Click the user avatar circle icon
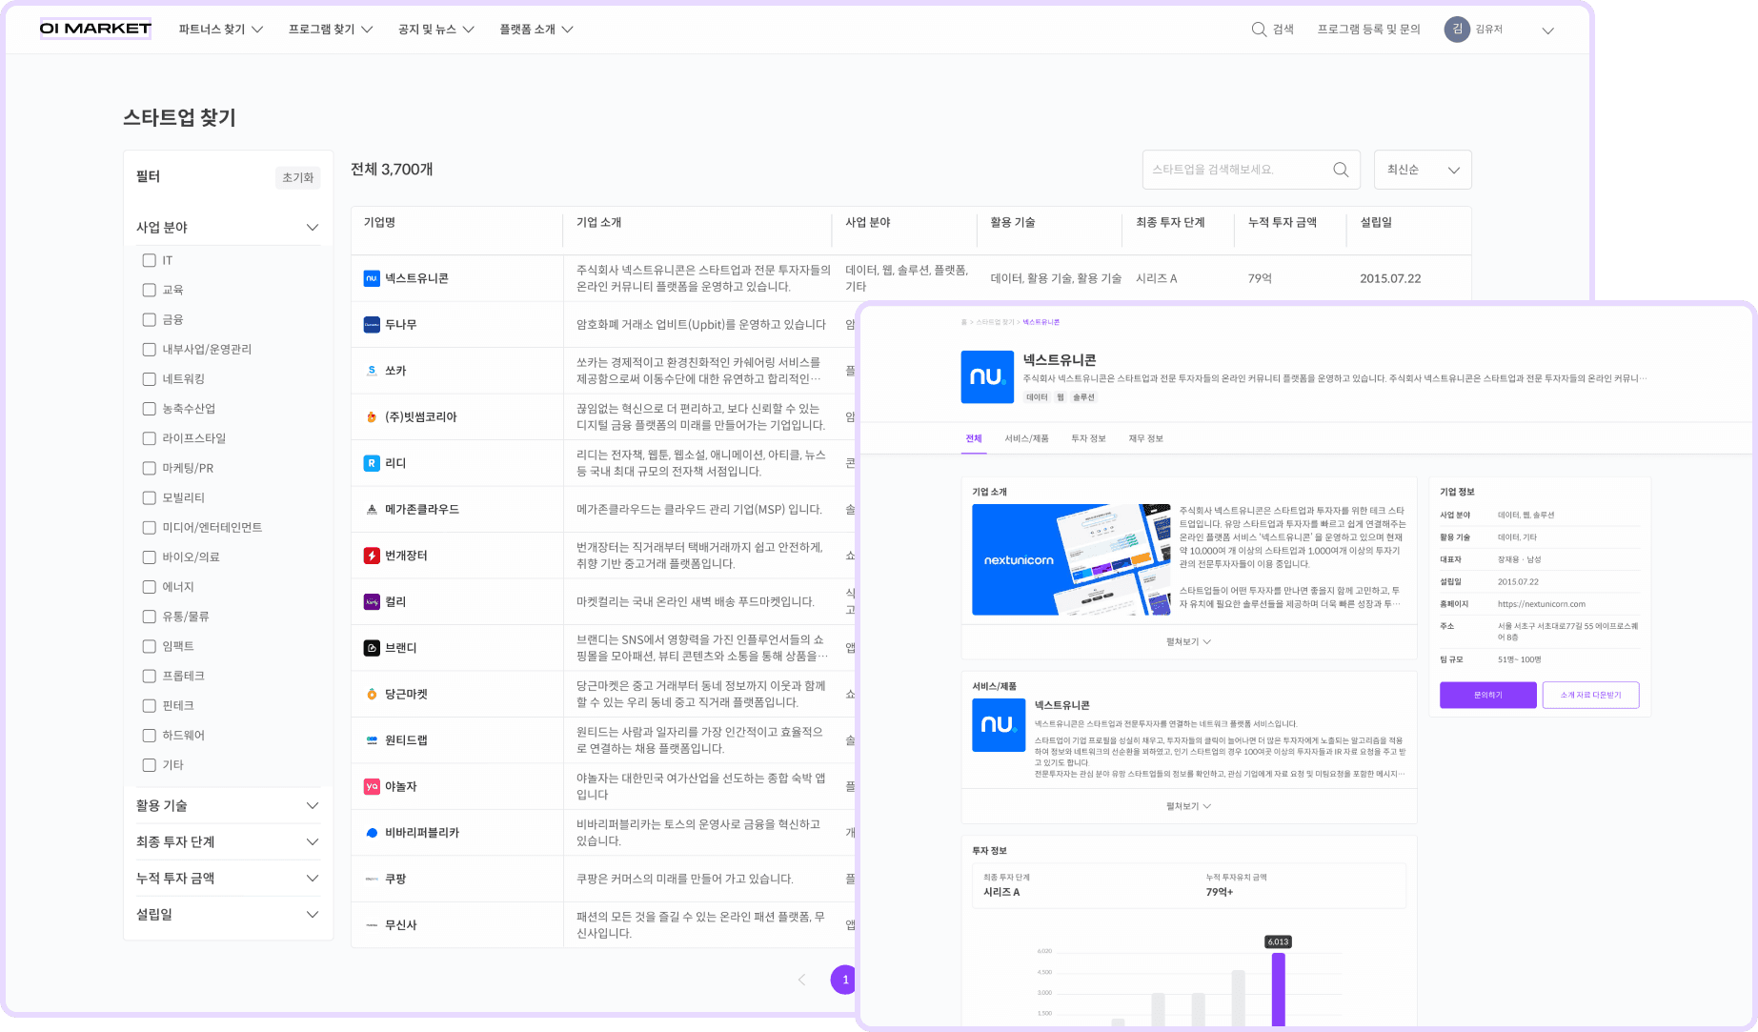1758x1032 pixels. (1457, 30)
